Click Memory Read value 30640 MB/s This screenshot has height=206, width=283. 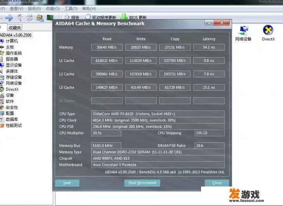click(107, 47)
